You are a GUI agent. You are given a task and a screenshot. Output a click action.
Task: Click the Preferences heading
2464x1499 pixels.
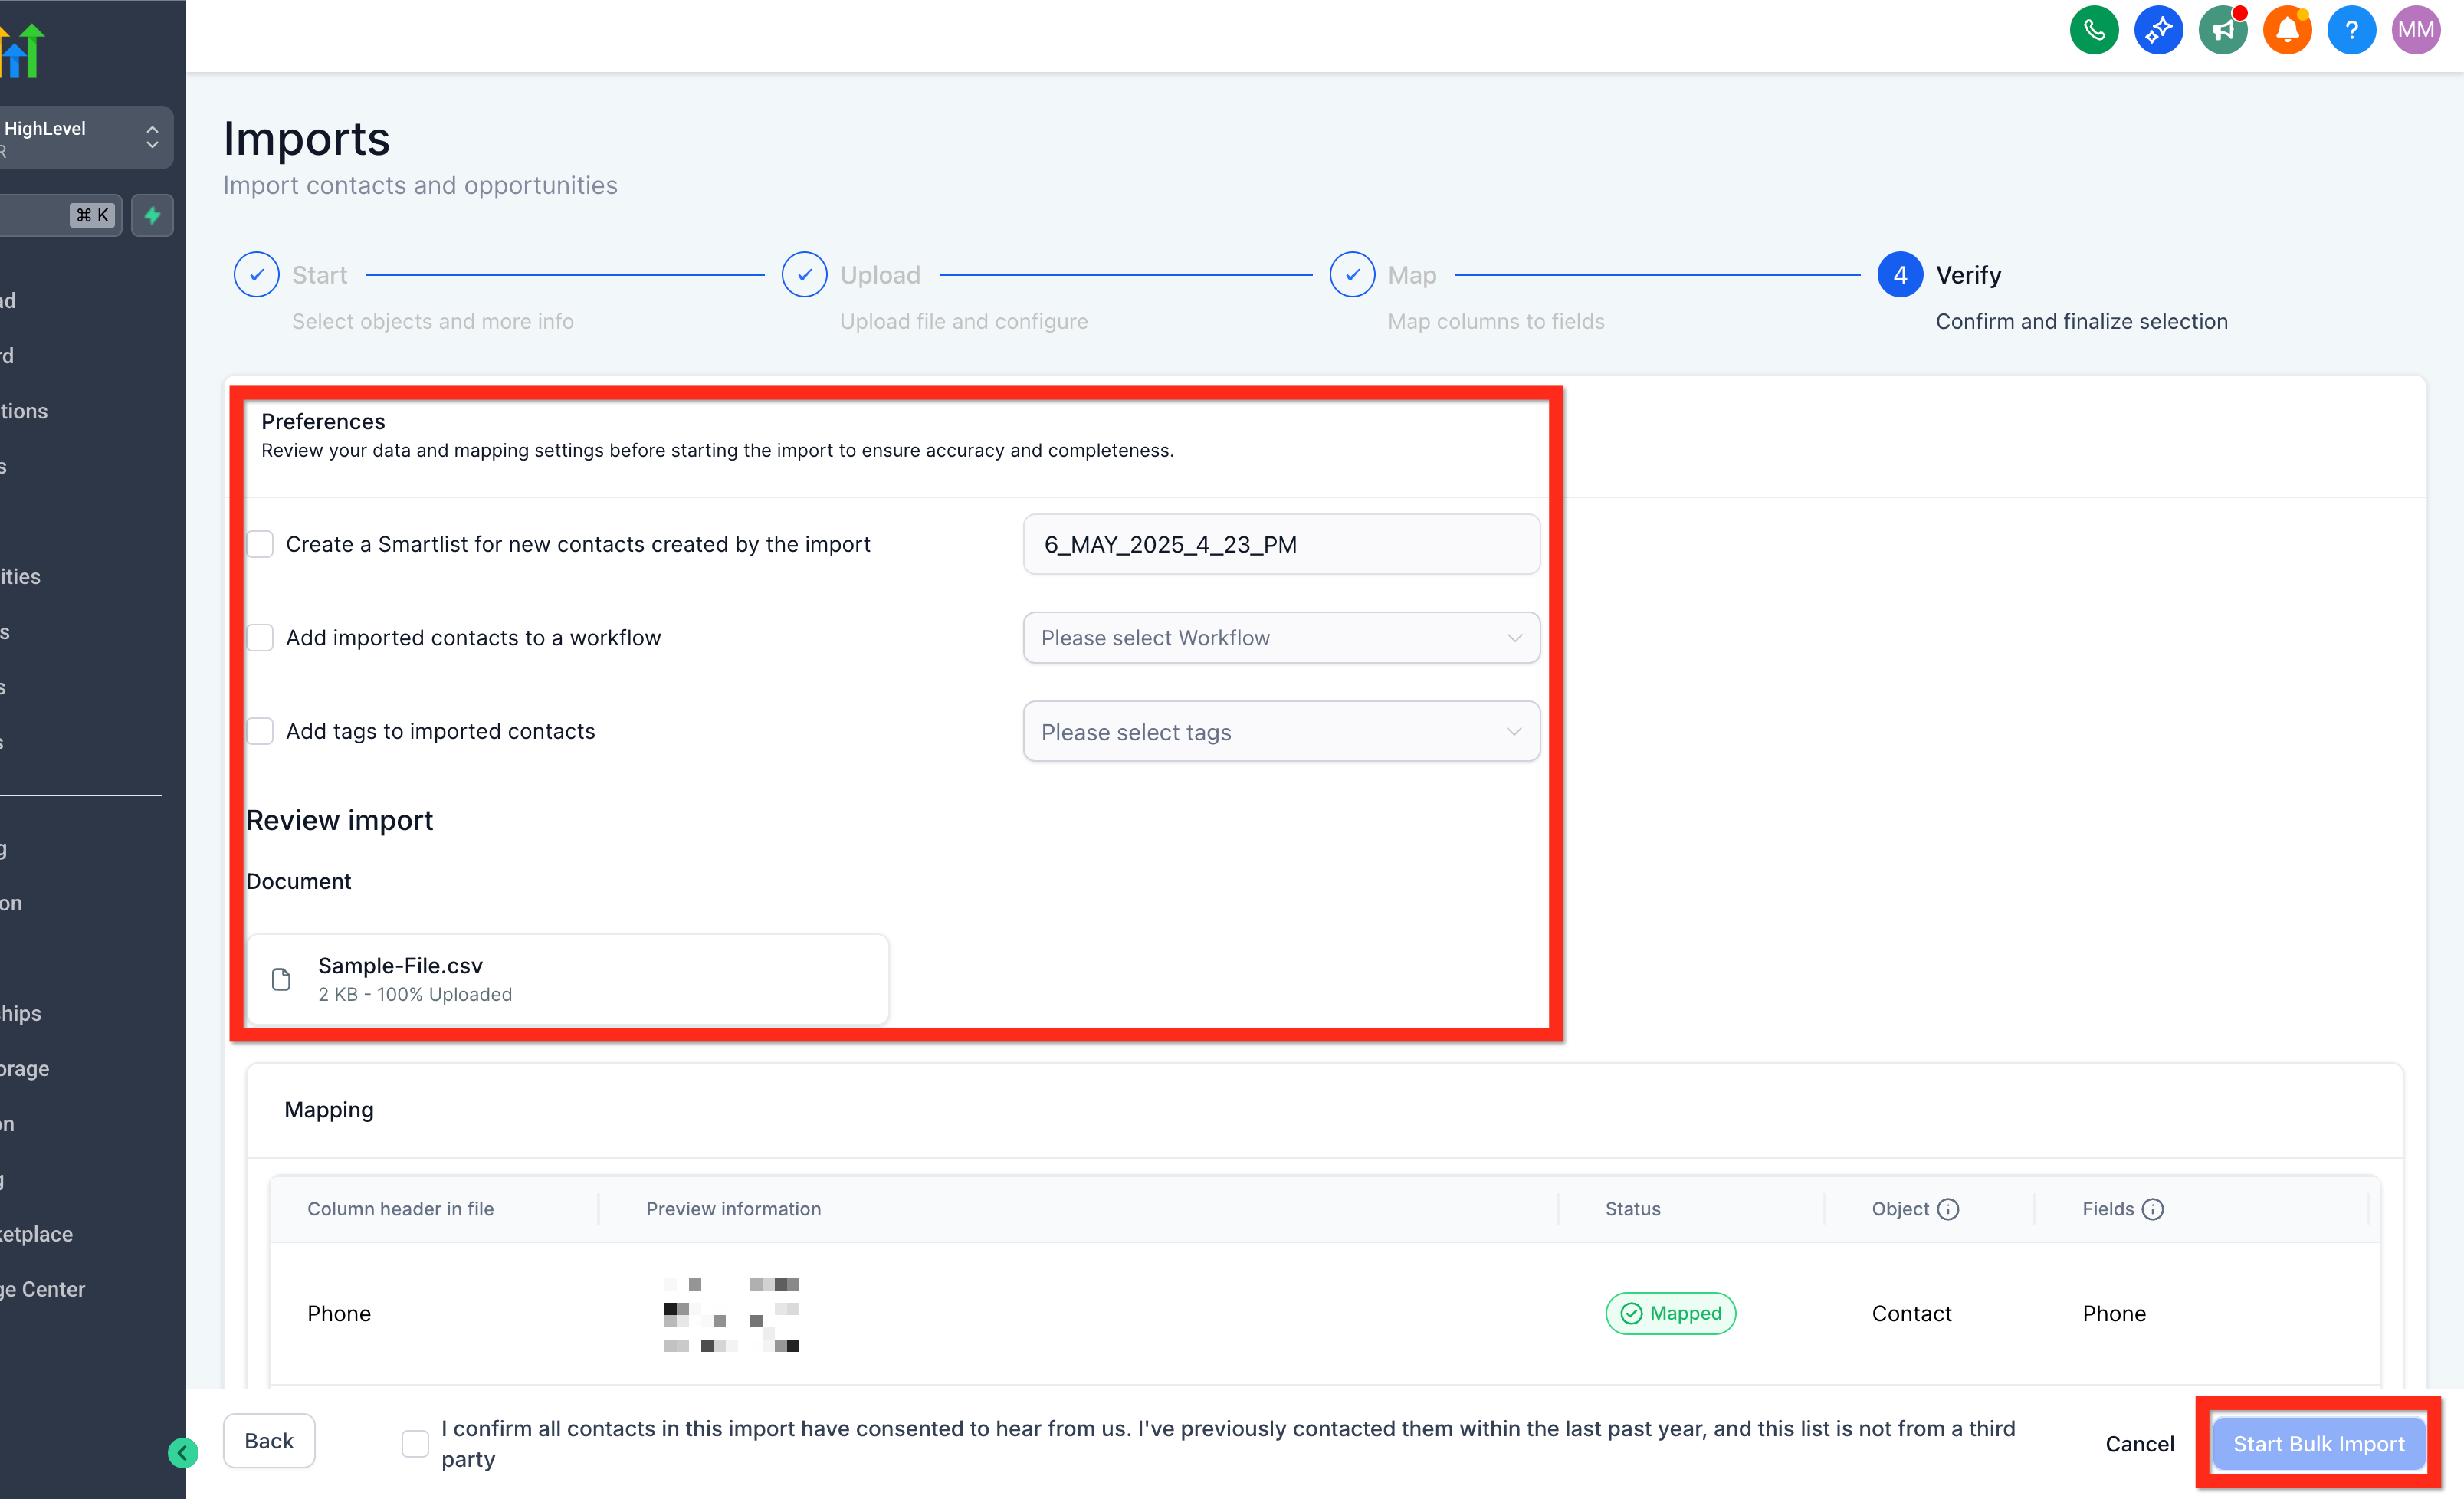tap(323, 421)
